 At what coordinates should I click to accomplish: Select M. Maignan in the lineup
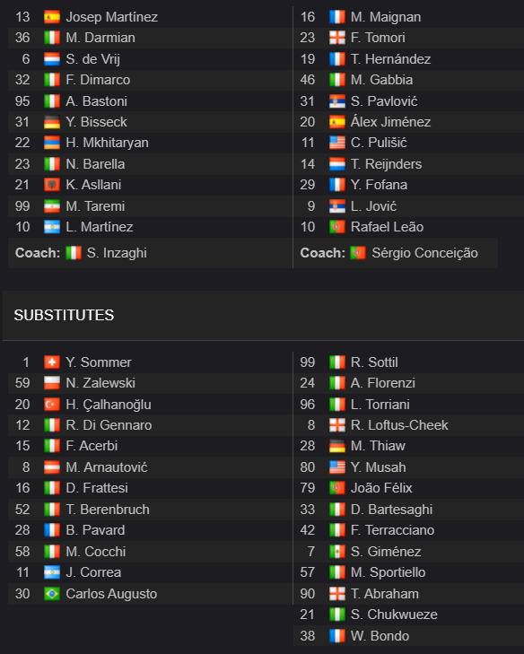[x=386, y=17]
